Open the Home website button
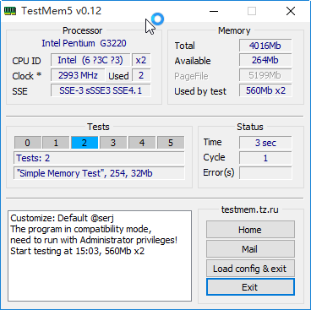 click(x=250, y=230)
